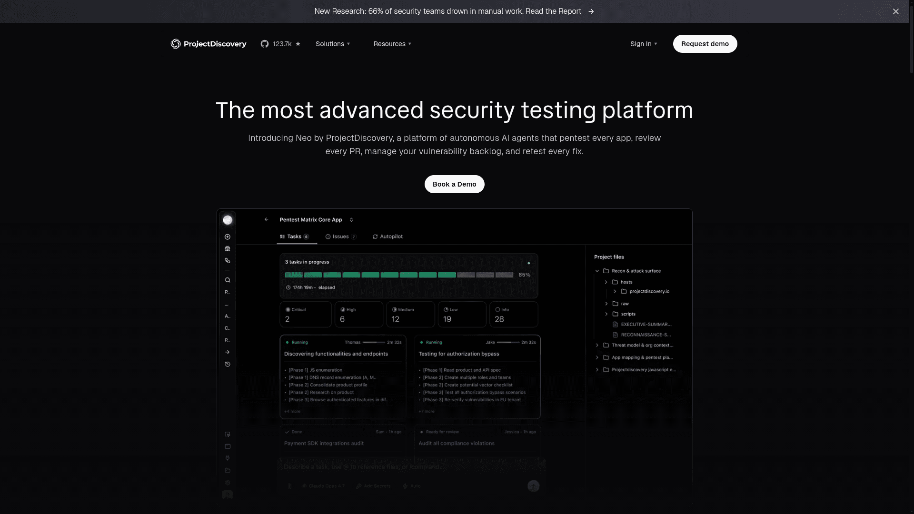
Task: Click the paperclip attach icon
Action: [289, 486]
